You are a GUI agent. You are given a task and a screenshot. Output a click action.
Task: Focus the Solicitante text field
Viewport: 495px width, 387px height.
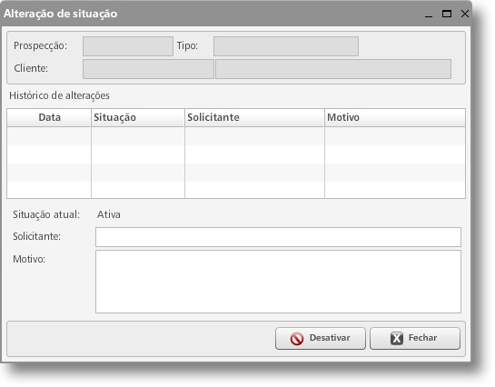coord(278,237)
